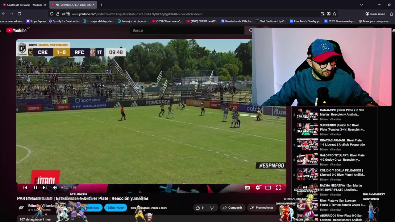Reload the current page
The height and width of the screenshot is (222, 395).
click(19, 14)
